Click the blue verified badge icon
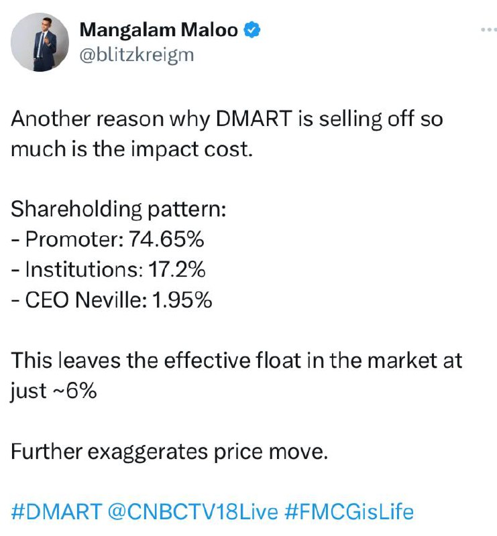497x536 pixels. tap(252, 29)
